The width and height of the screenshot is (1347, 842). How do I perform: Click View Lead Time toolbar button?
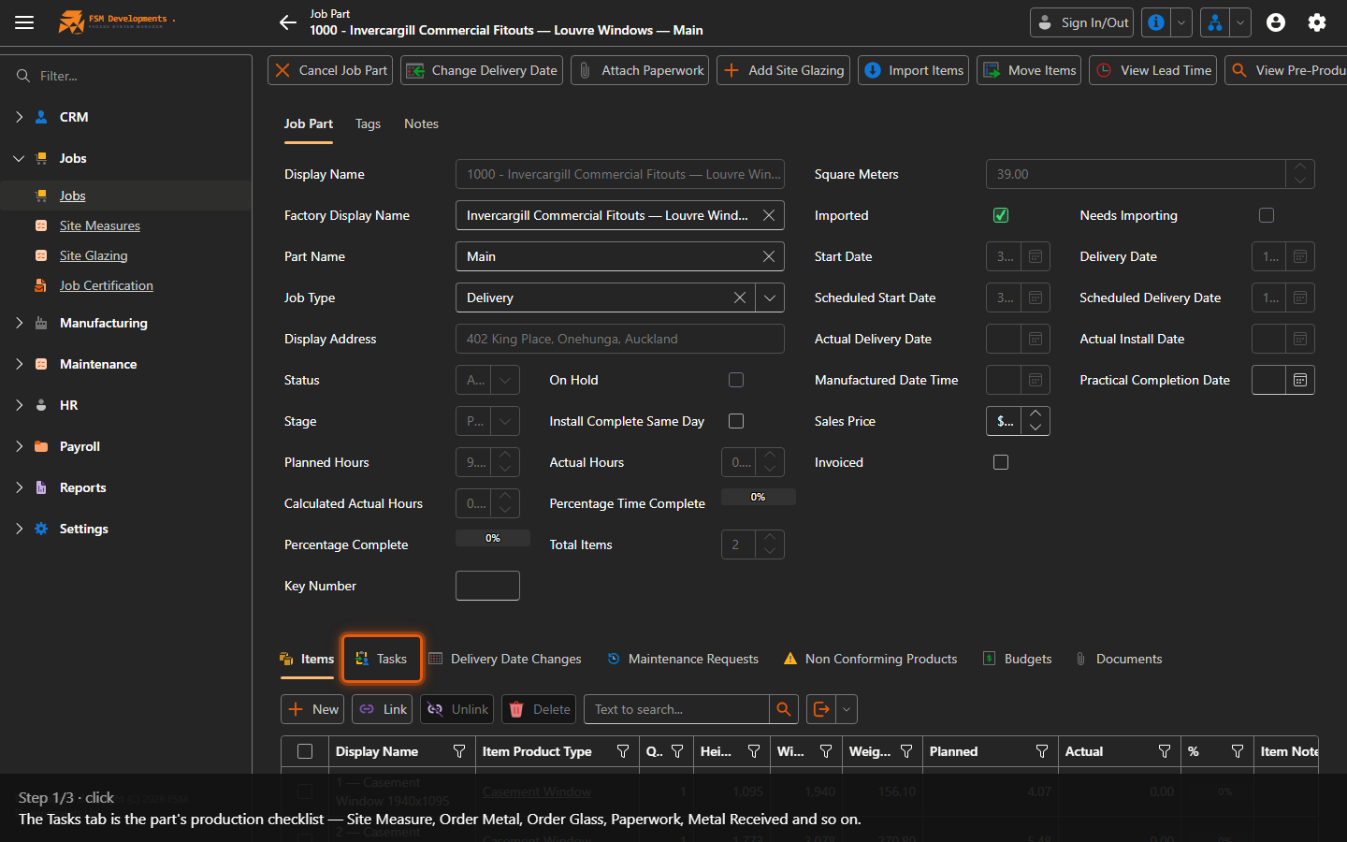pyautogui.click(x=1152, y=70)
